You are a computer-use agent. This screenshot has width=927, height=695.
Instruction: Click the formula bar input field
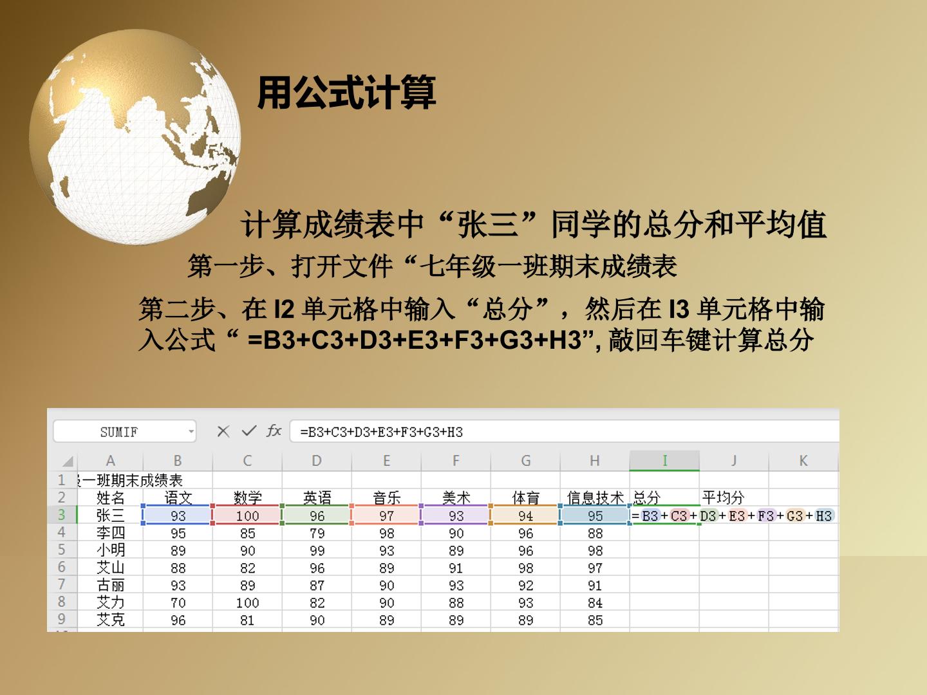click(565, 432)
